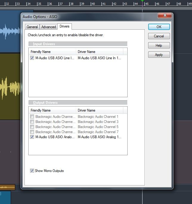This screenshot has height=204, width=192.
Task: Sort input drivers by Driver Name column
Action: 101,52
